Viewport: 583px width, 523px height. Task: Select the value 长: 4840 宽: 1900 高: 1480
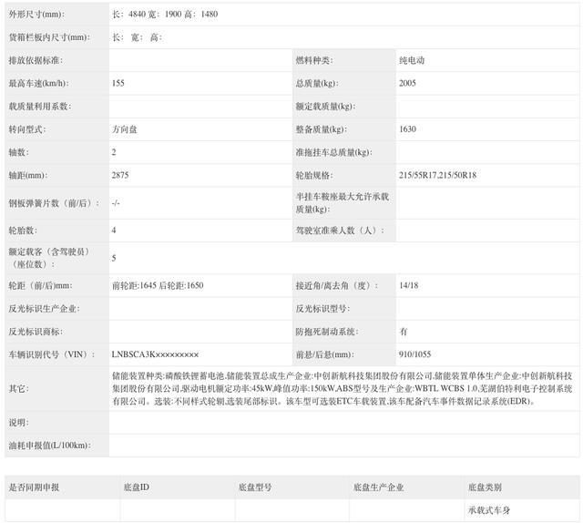165,15
